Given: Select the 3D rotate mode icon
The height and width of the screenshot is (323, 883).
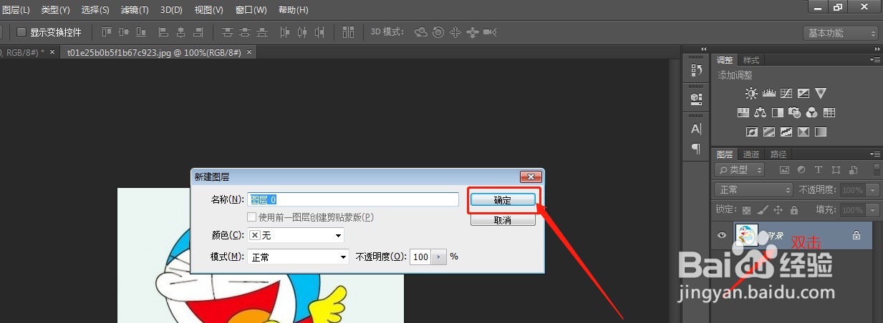Looking at the screenshot, I should pos(421,32).
